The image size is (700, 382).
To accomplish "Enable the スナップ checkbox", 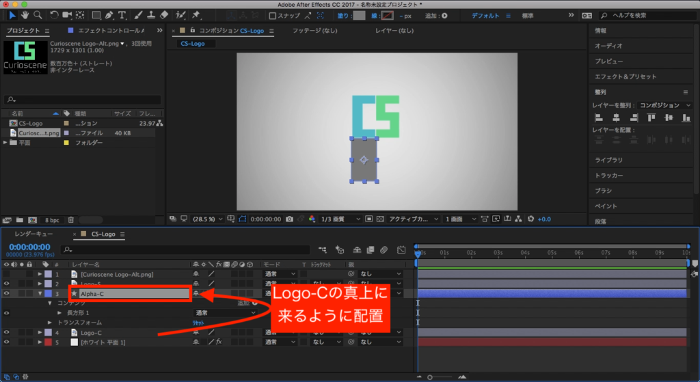I will coord(272,15).
